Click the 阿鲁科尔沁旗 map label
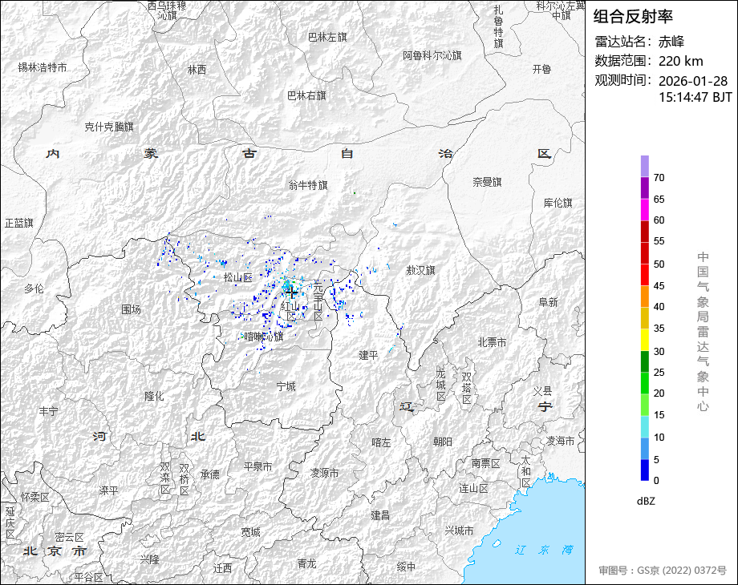738x585 pixels. (432, 55)
